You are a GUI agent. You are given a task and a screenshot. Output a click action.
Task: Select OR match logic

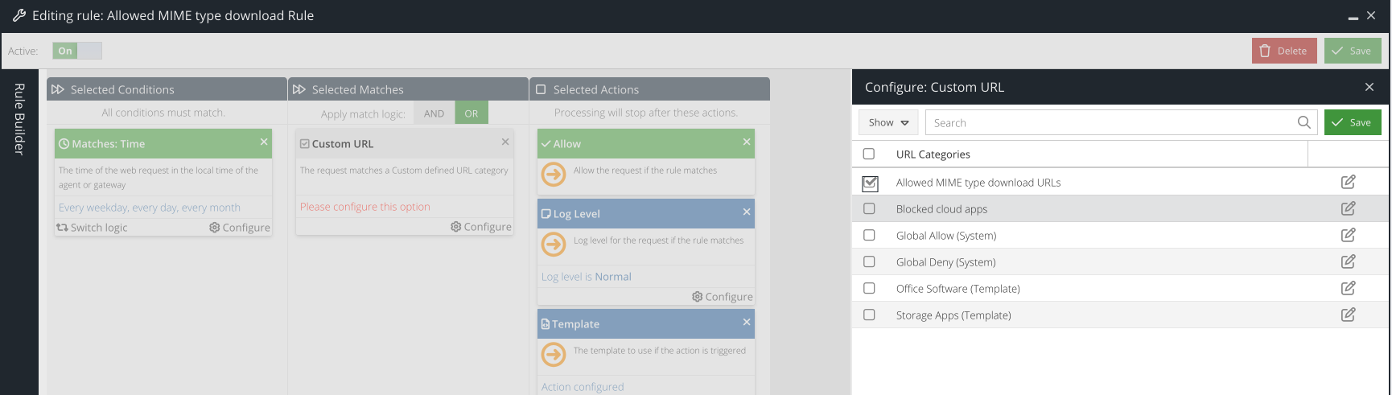click(x=472, y=113)
